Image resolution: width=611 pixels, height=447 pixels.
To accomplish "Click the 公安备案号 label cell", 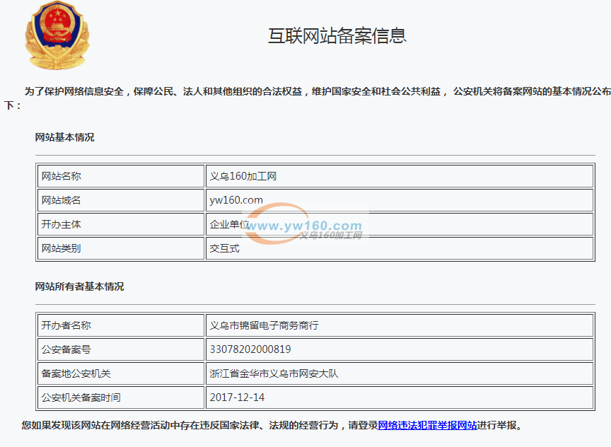I will click(x=66, y=349).
